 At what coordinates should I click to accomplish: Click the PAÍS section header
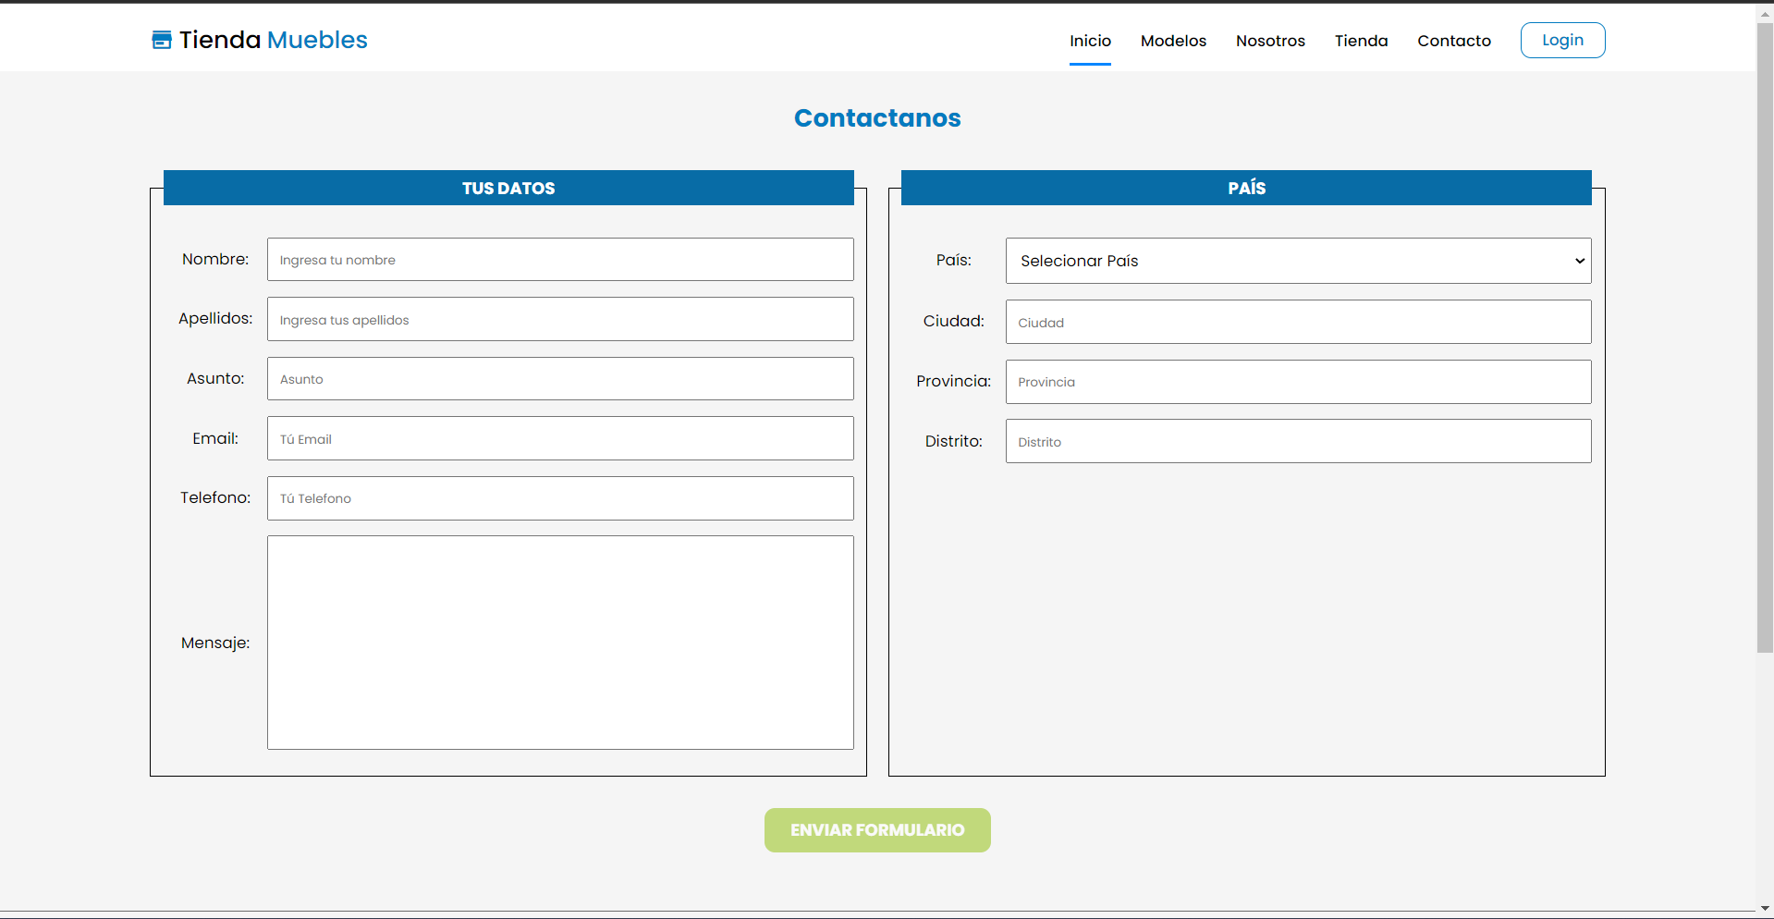click(1246, 188)
